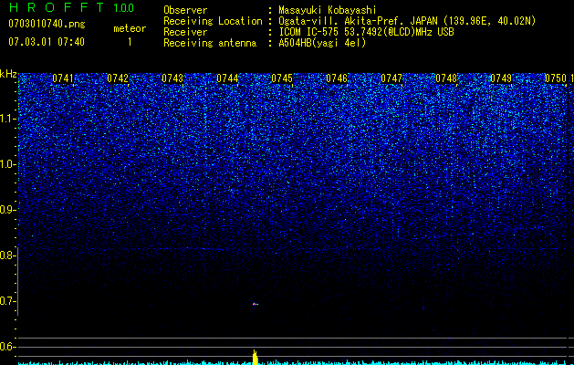Click the 1.1 kHz axis label
The width and height of the screenshot is (574, 365).
click(7, 119)
